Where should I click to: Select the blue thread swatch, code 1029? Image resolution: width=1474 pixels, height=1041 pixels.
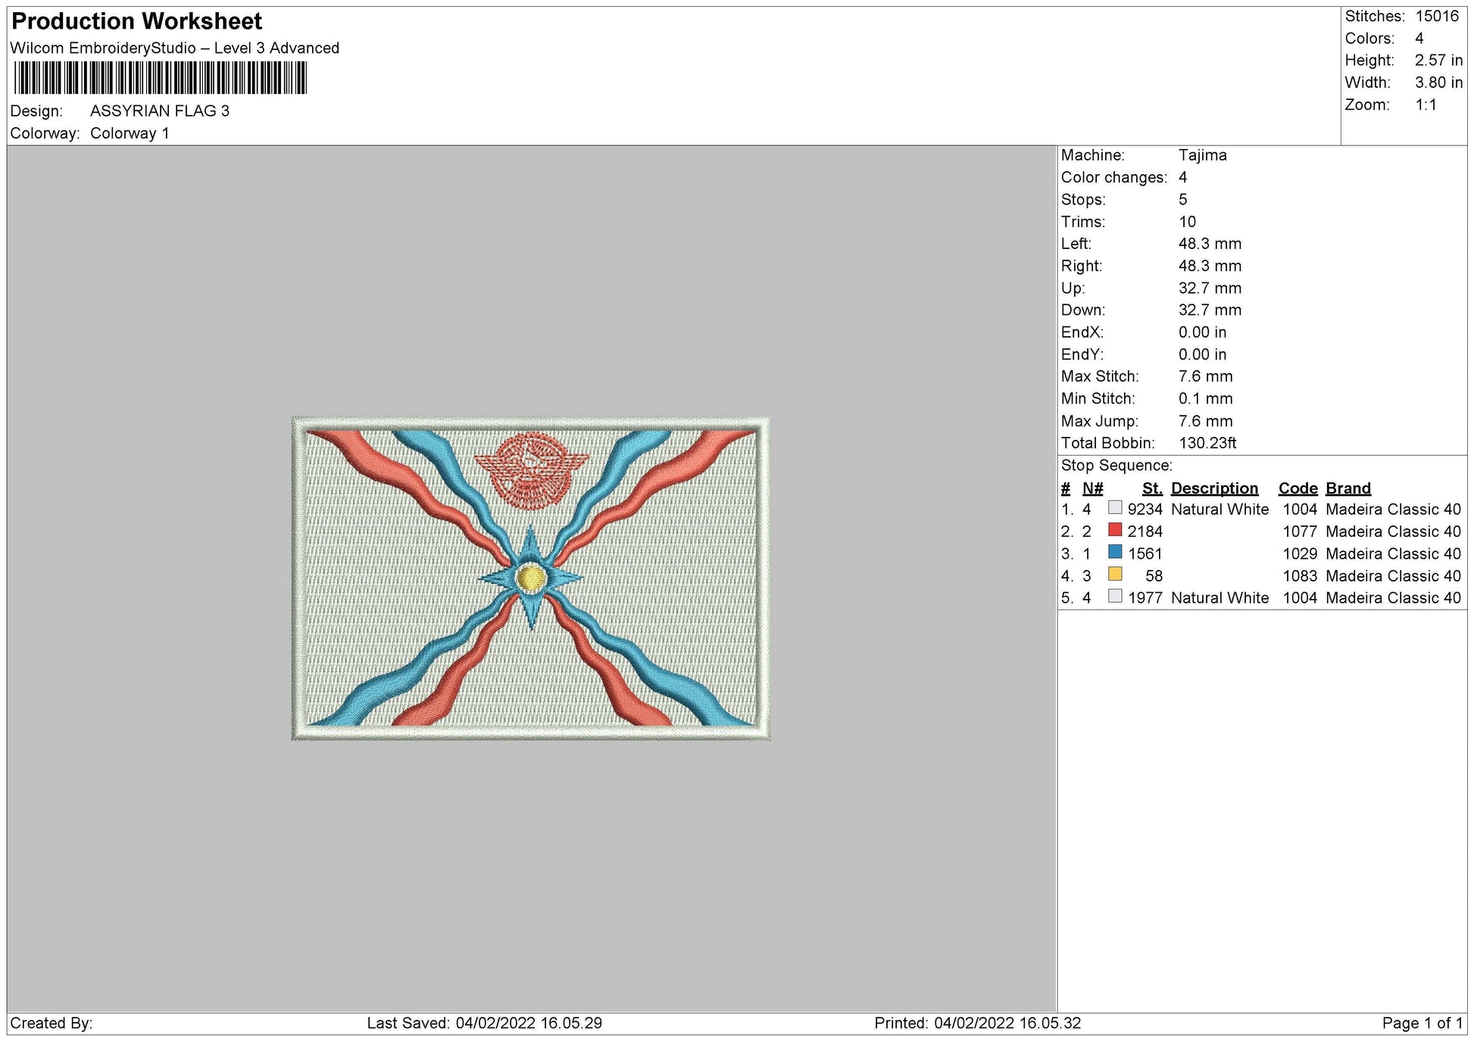pos(1115,552)
